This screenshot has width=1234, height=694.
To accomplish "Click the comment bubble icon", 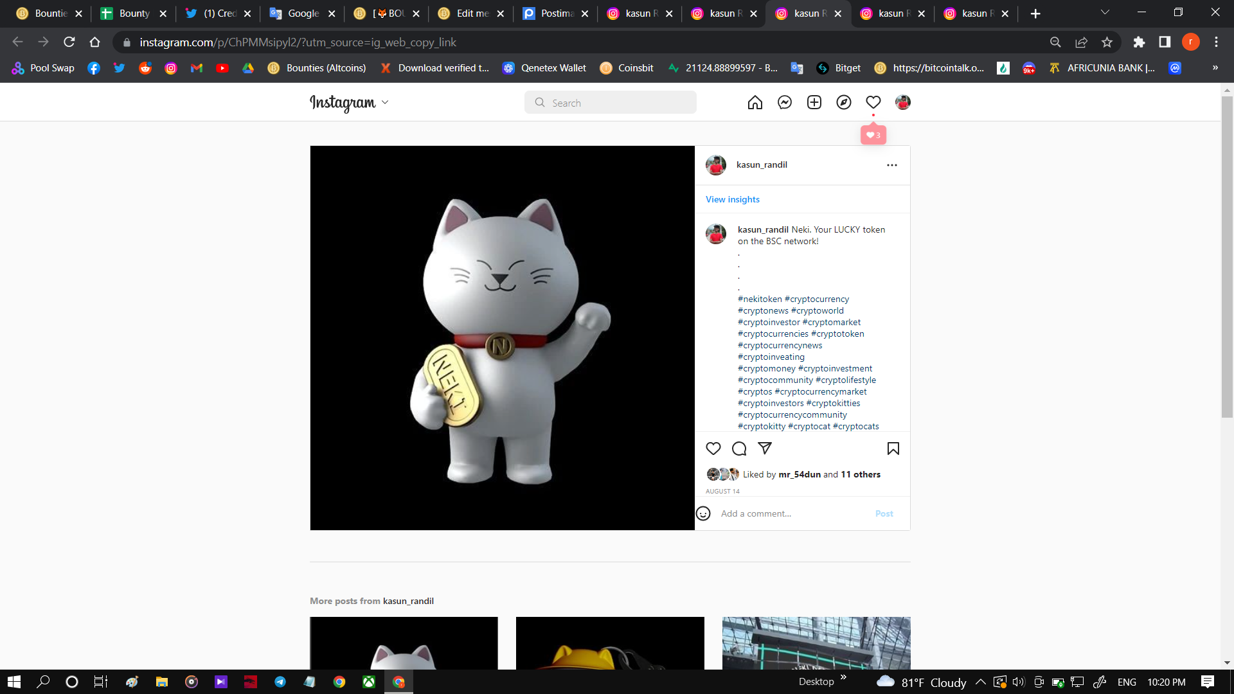I will point(739,449).
